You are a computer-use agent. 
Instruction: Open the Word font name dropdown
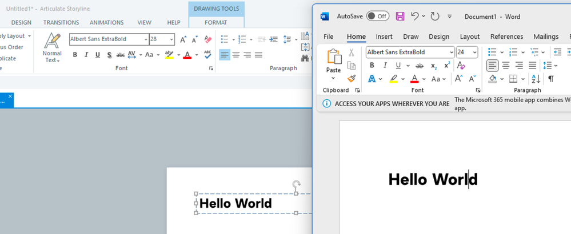(452, 53)
